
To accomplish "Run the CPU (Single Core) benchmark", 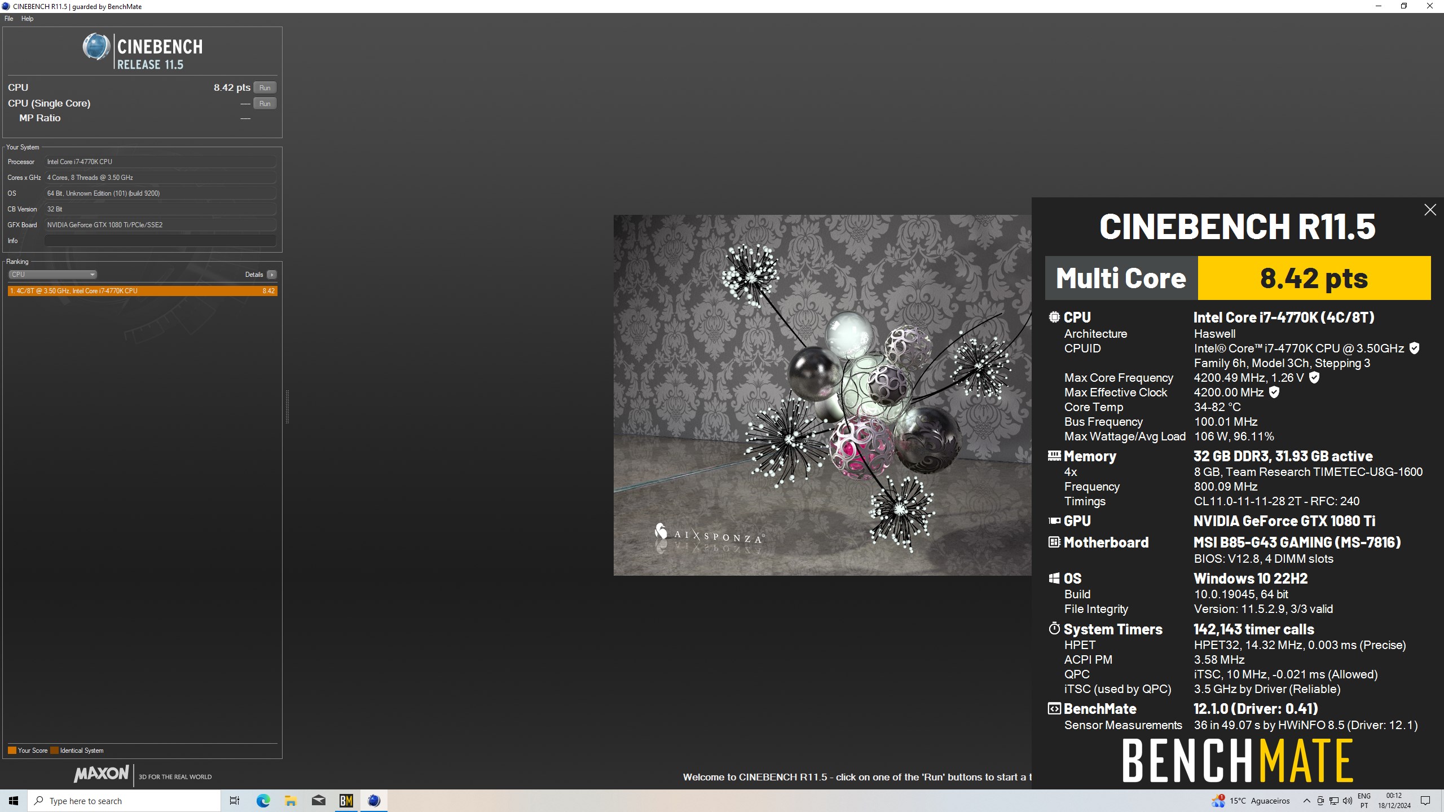I will point(265,103).
